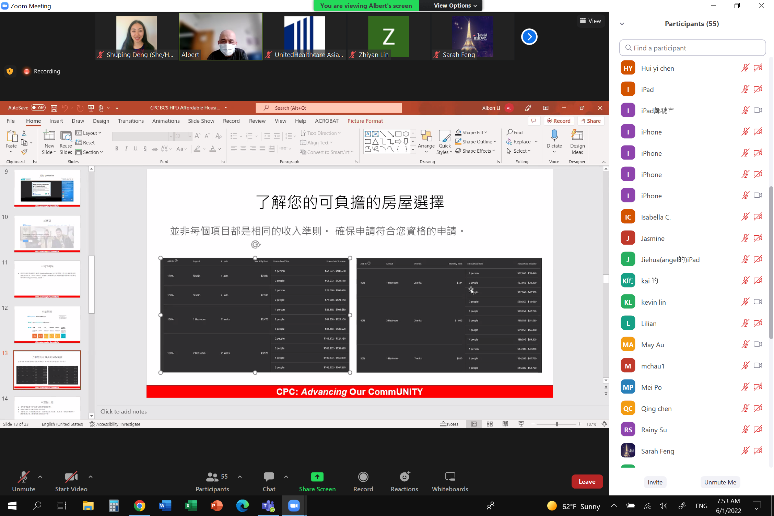Open the font size combo box
This screenshot has width=774, height=516.
coord(183,136)
